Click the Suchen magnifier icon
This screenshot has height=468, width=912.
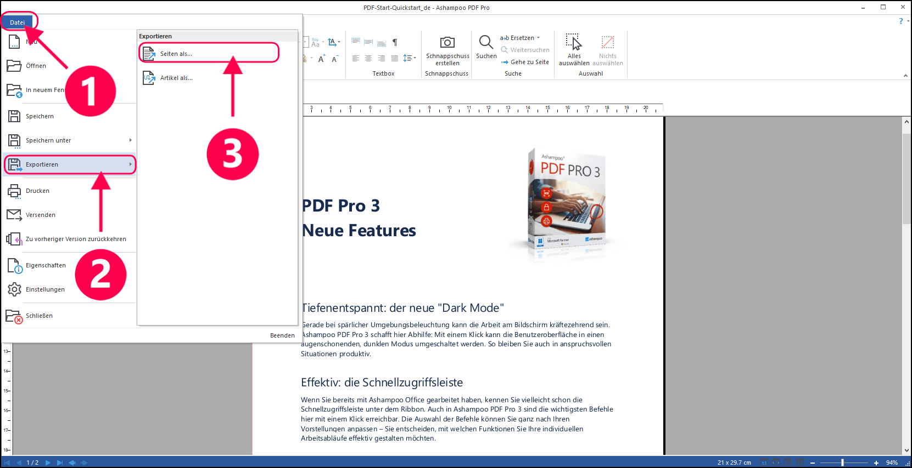tap(486, 42)
